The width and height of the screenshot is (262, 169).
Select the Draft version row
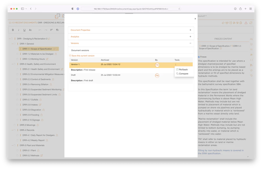(131, 75)
